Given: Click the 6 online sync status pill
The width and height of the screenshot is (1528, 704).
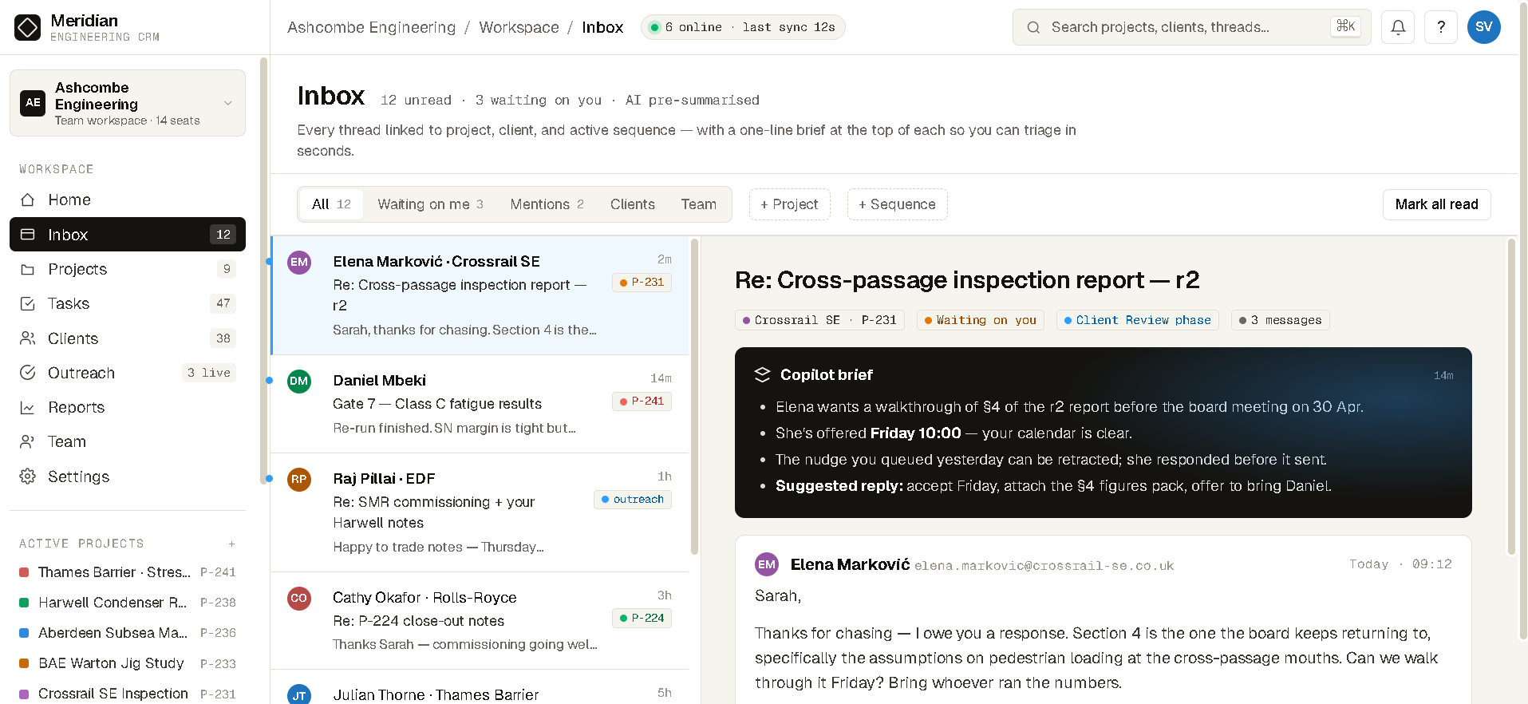Looking at the screenshot, I should pos(743,27).
